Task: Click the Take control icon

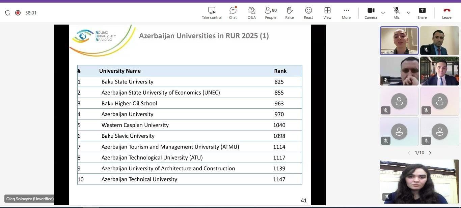Action: [212, 10]
